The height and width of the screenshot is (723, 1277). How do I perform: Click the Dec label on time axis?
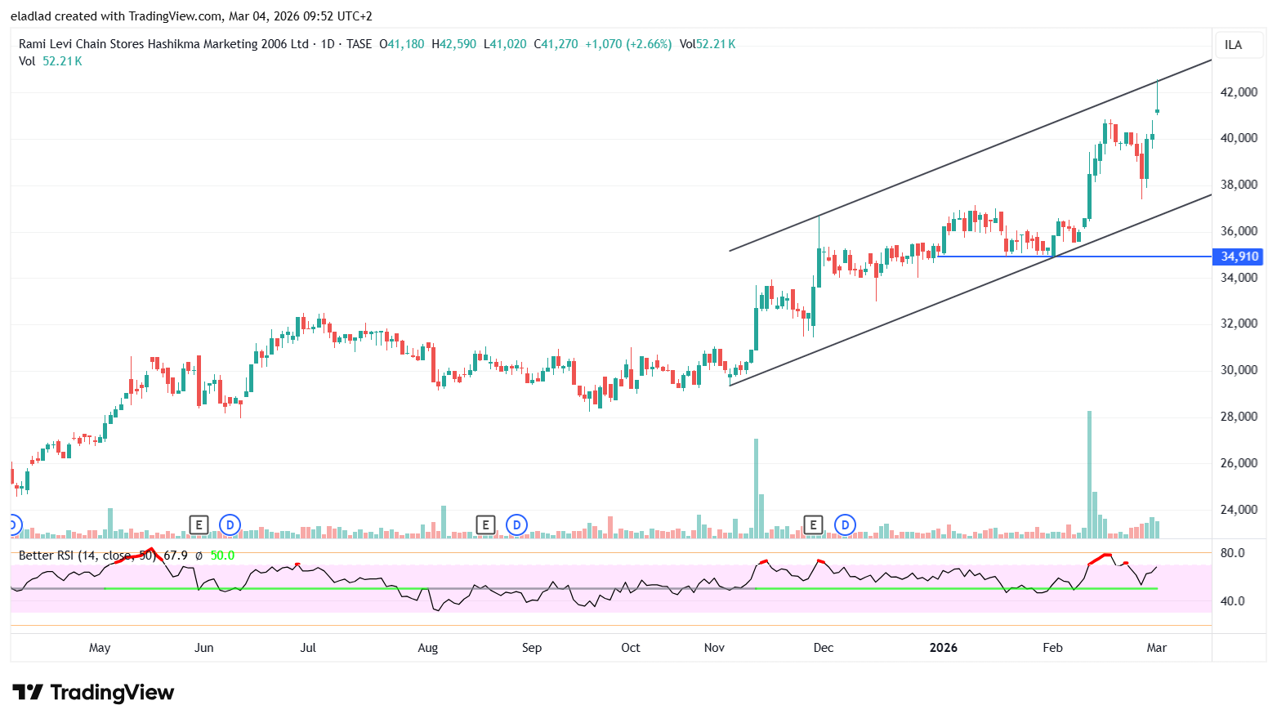pos(824,648)
